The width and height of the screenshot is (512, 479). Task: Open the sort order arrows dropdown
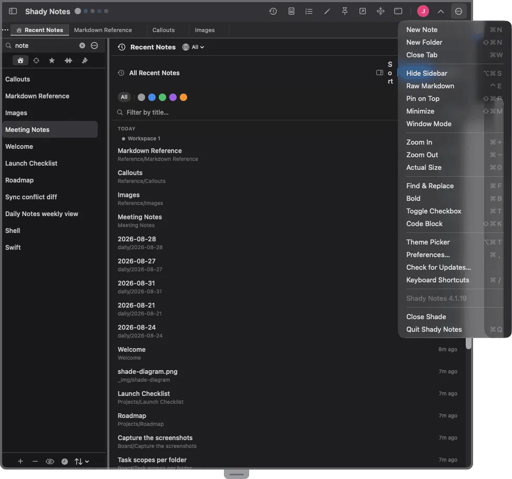[x=81, y=461]
